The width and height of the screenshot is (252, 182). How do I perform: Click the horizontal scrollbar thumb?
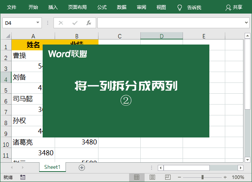click(x=186, y=168)
